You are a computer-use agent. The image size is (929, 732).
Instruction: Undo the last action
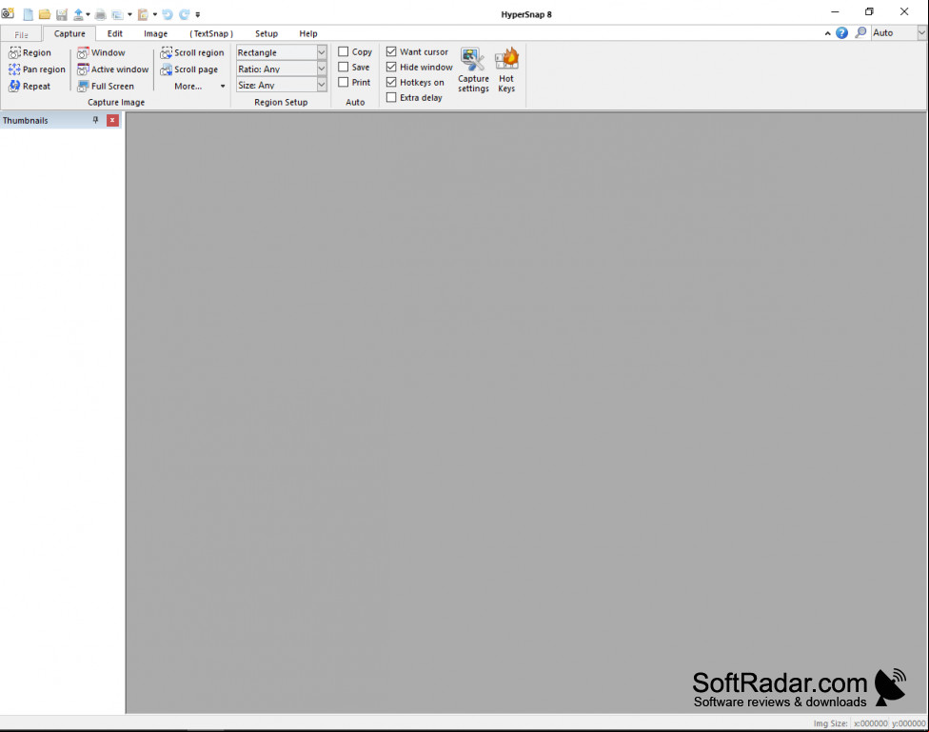[x=168, y=14]
